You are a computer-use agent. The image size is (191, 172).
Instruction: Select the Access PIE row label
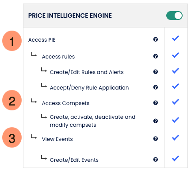(42, 40)
